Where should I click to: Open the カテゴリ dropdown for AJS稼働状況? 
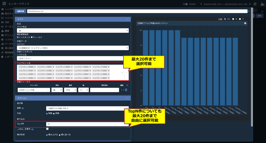[x=73, y=48]
